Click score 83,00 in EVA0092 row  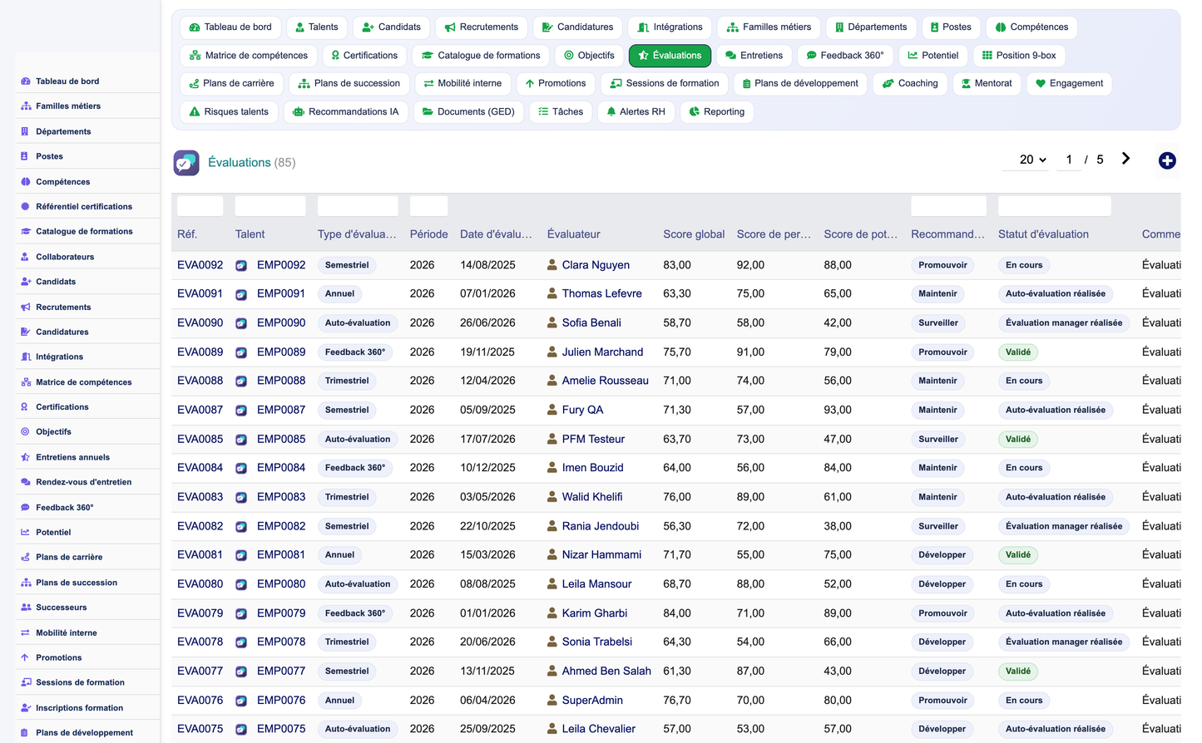click(x=677, y=265)
